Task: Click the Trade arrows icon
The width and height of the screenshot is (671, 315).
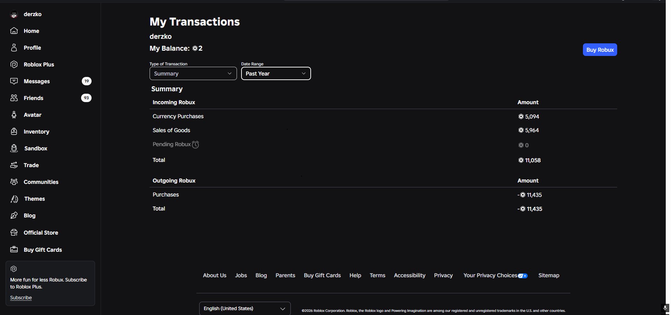Action: [14, 165]
